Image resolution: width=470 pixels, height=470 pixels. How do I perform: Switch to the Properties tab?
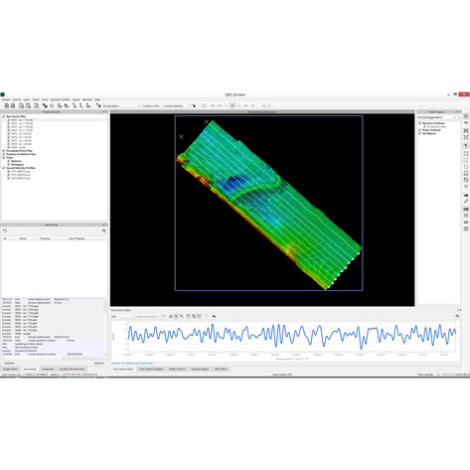click(48, 369)
